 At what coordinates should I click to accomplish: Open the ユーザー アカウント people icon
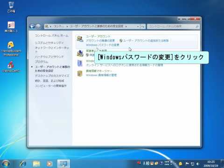tap(80, 39)
